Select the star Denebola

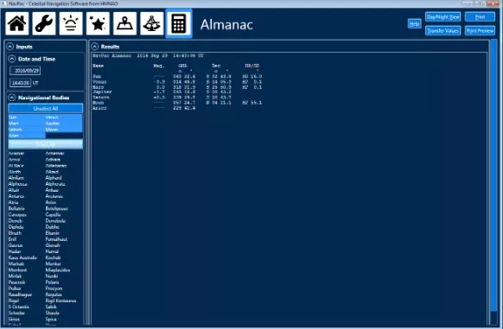tap(55, 221)
